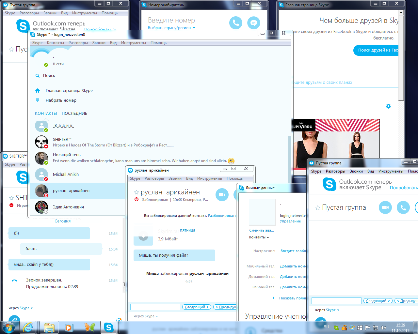Click the dial pad icon beside Набрать номер
This screenshot has height=334, width=418.
point(38,100)
